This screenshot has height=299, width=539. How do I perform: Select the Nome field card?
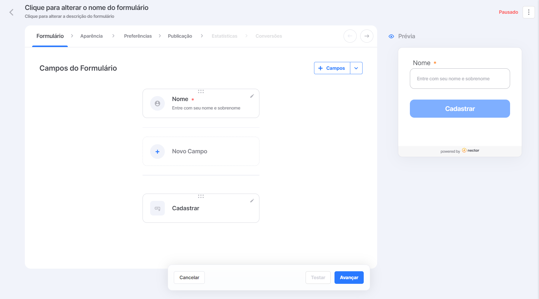point(201,103)
